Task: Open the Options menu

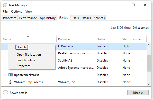Action: click(16, 12)
